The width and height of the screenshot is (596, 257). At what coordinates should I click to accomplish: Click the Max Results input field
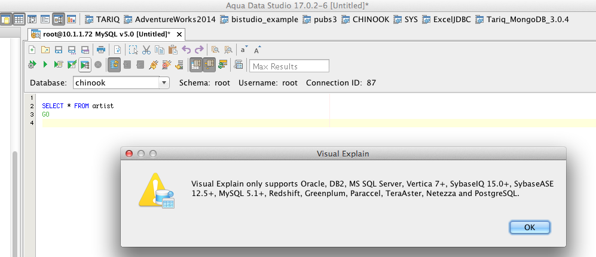pyautogui.click(x=289, y=66)
